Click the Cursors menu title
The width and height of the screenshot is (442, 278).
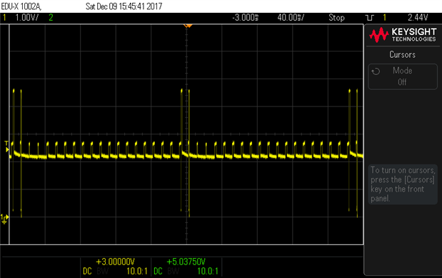pos(402,54)
